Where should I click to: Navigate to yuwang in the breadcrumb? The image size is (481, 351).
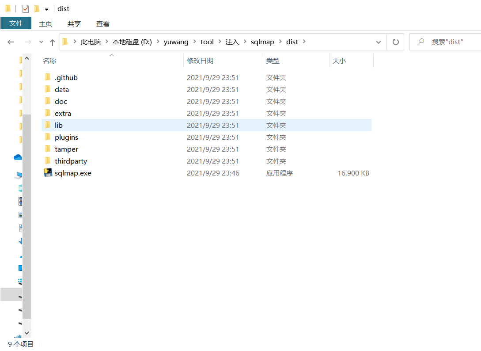coord(176,42)
